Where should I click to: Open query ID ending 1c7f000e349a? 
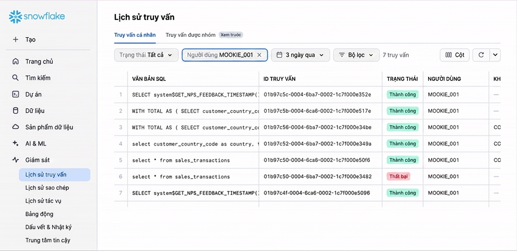(x=317, y=144)
